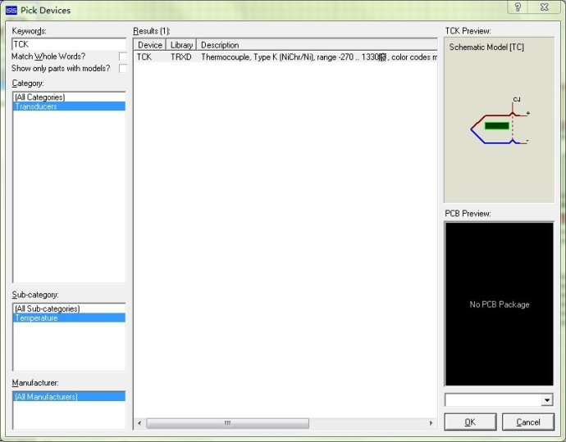Screen dimensions: 566x442
Task: Select (All Sub-categories) entry
Action: (x=69, y=309)
